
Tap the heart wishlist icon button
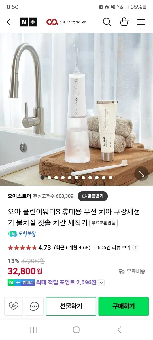coord(14,306)
